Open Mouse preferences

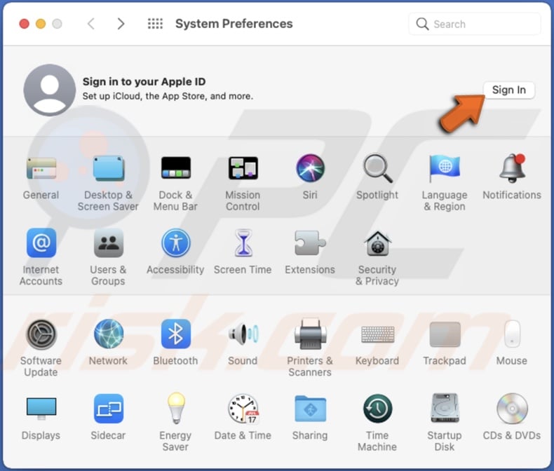pyautogui.click(x=512, y=334)
